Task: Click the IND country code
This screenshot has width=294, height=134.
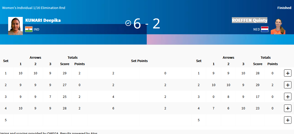Action: [x=36, y=29]
